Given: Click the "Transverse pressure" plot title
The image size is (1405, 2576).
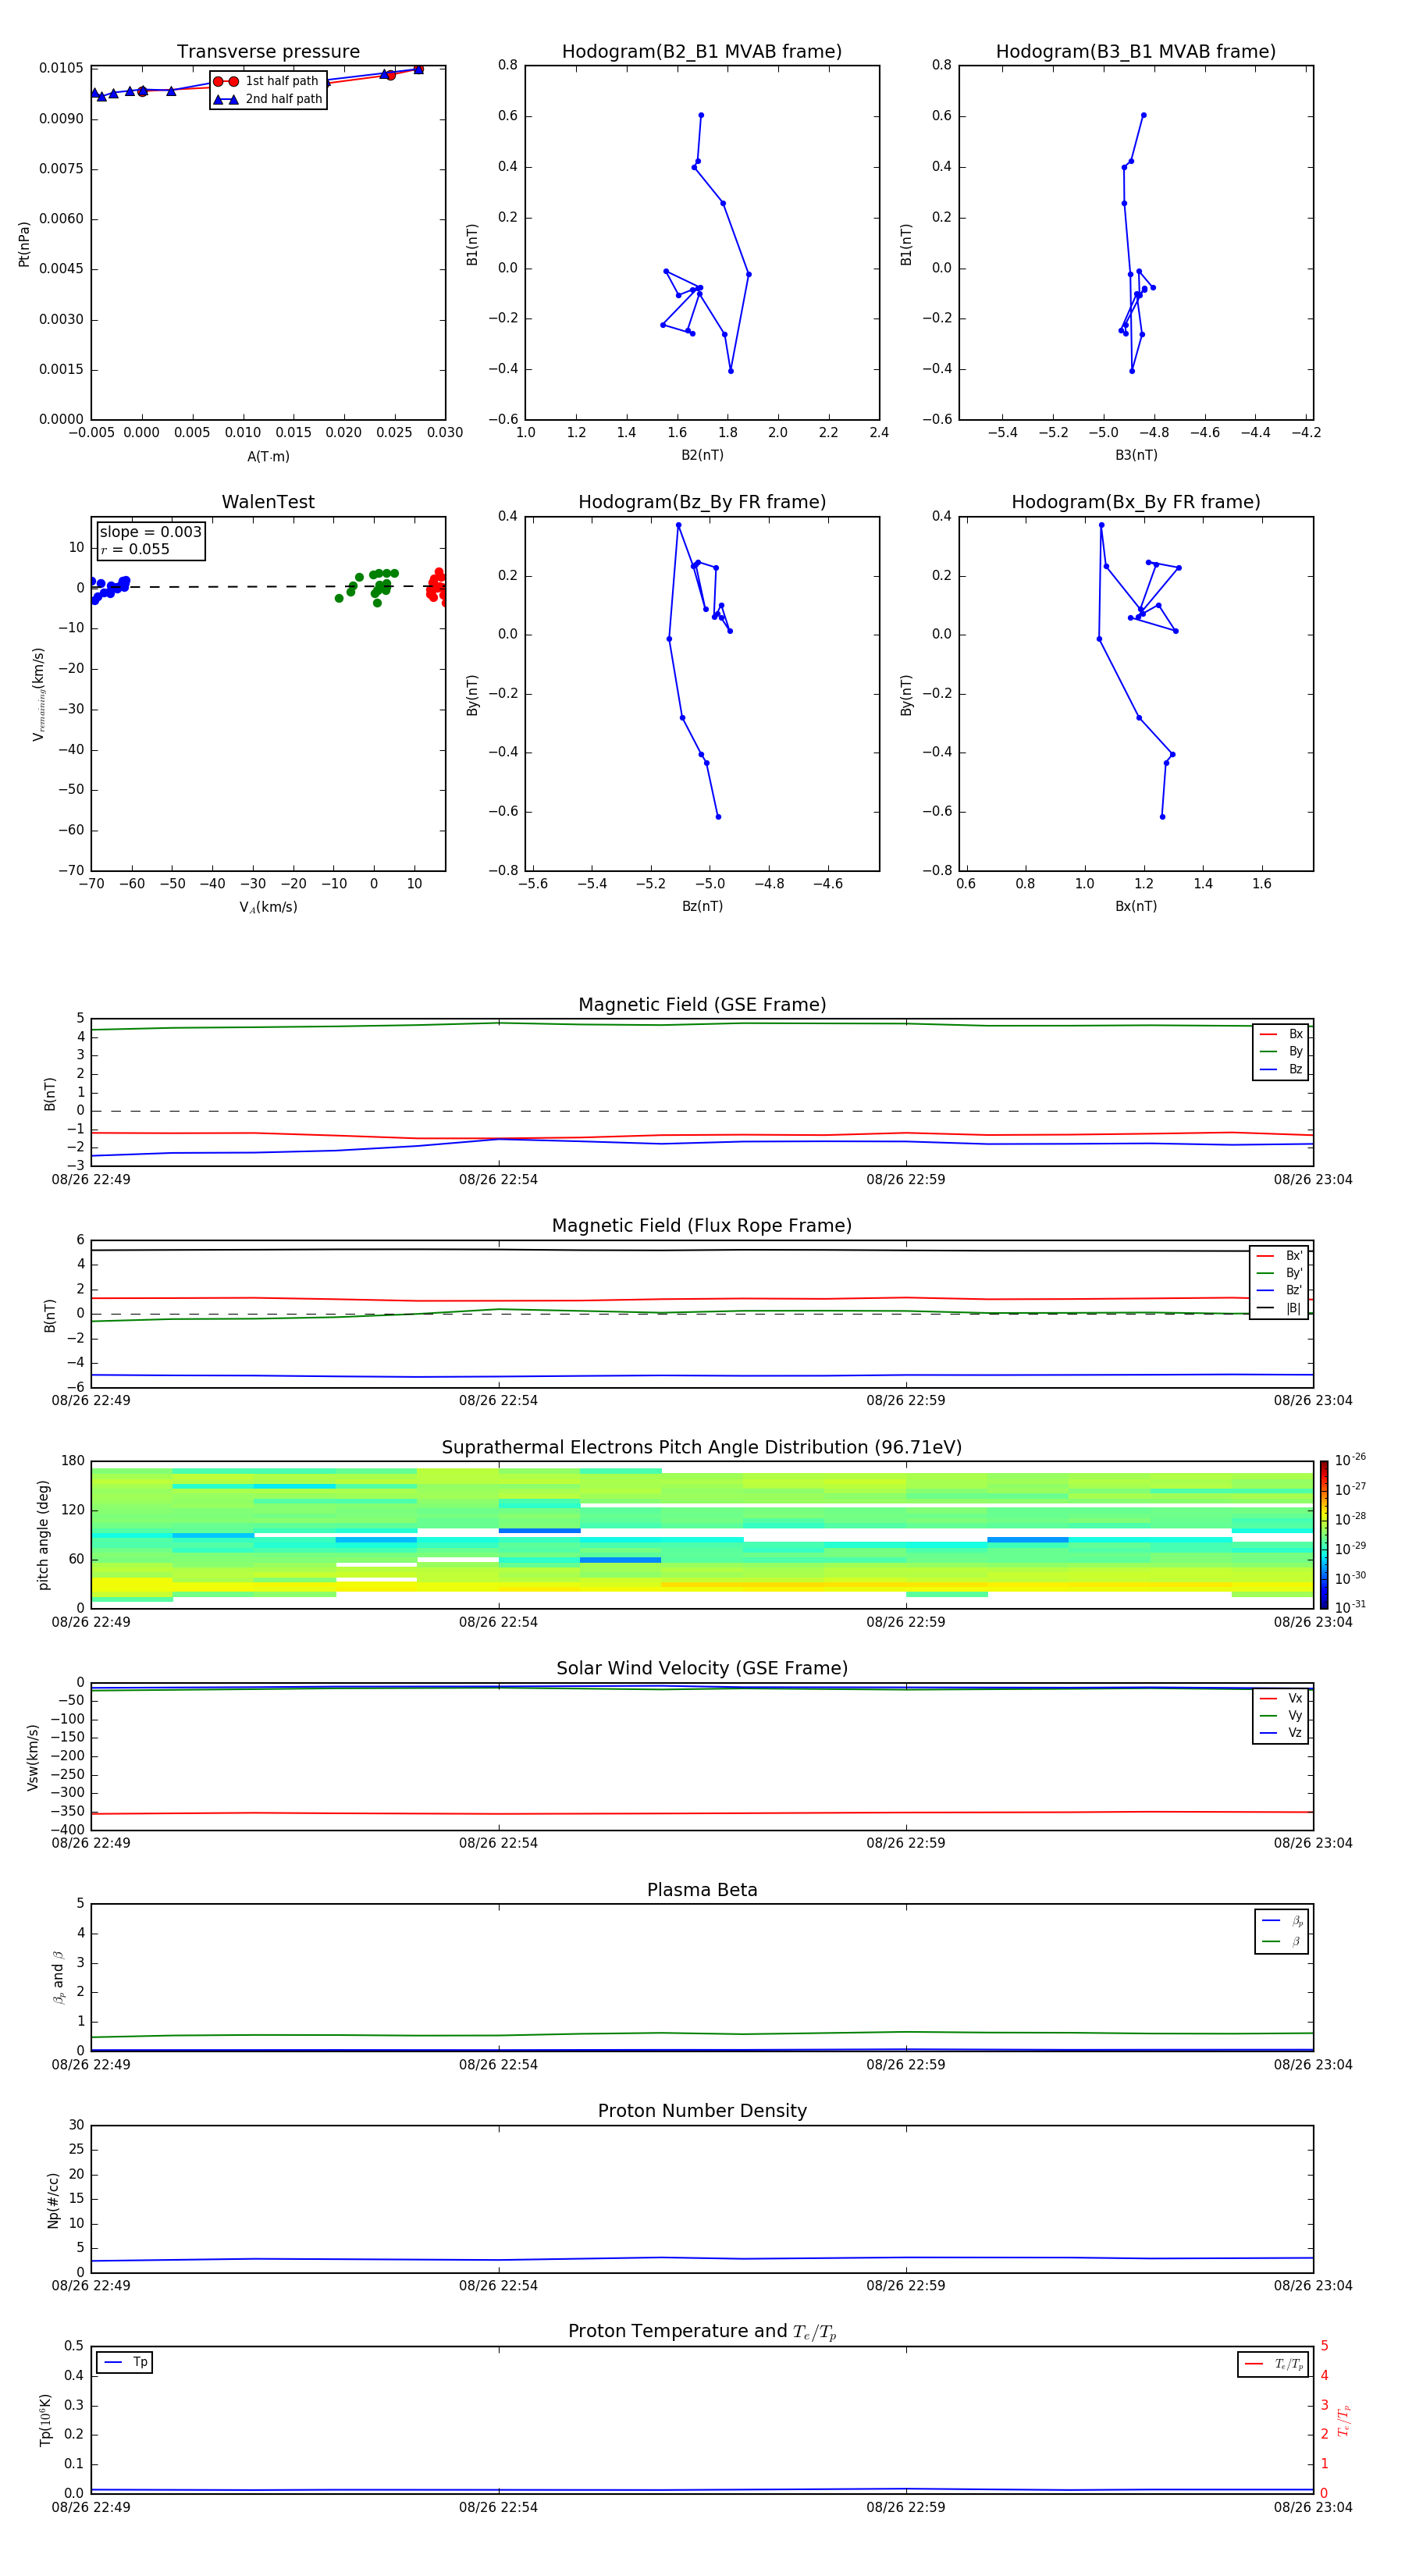Looking at the screenshot, I should click(268, 52).
